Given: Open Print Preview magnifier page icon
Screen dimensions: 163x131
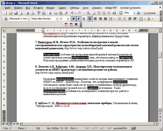Looking at the screenshot, I should (33, 13).
